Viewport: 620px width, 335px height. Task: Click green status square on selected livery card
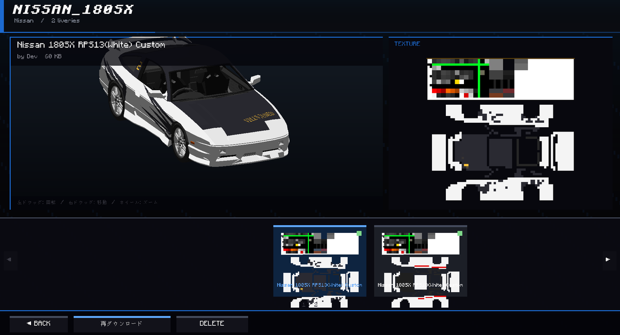coord(359,233)
